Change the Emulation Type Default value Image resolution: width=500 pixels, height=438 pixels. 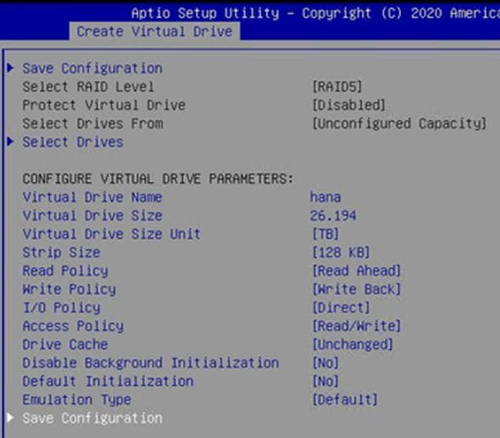pos(345,400)
